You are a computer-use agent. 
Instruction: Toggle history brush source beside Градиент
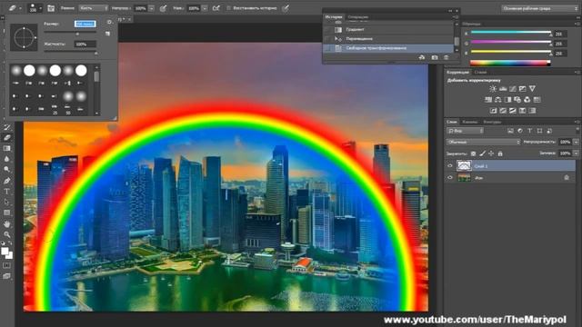click(327, 29)
